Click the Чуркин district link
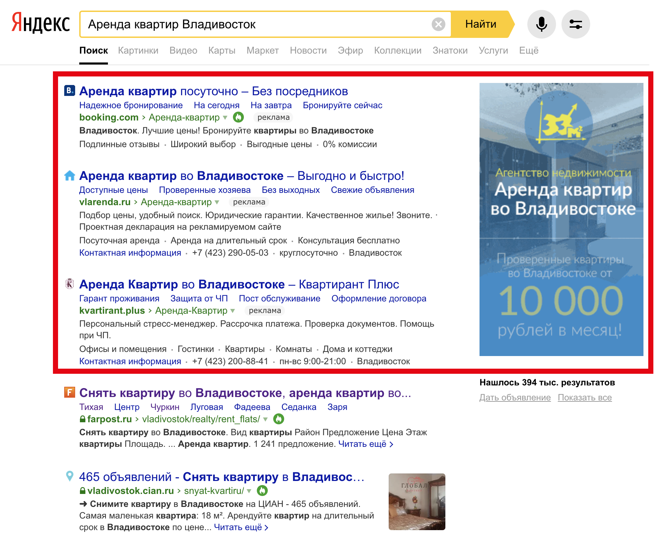This screenshot has width=666, height=539. 165,407
